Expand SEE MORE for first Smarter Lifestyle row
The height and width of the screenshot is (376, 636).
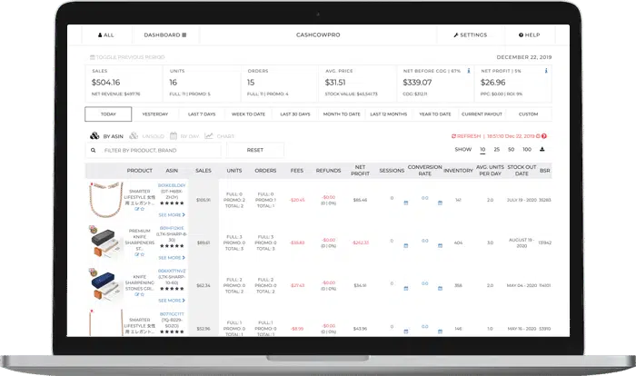172,215
